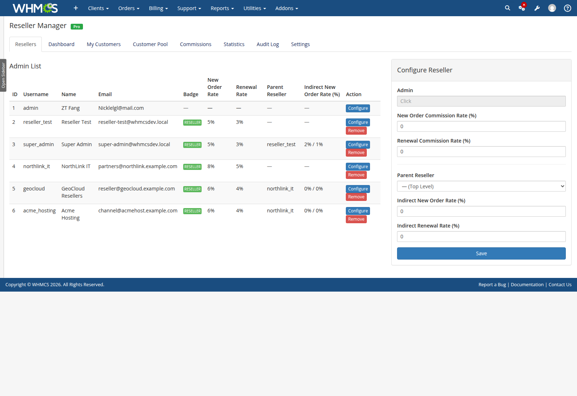Switch to the Statistics tab
Image resolution: width=577 pixels, height=396 pixels.
[234, 44]
